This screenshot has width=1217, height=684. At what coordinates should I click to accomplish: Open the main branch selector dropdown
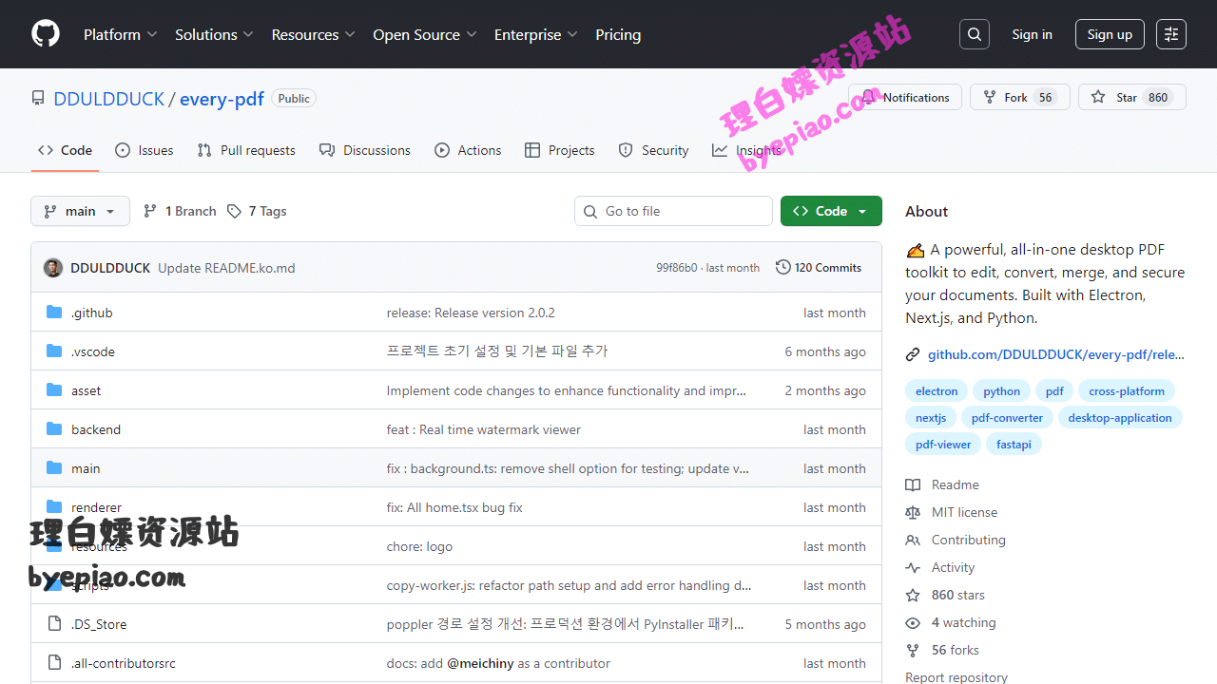80,211
